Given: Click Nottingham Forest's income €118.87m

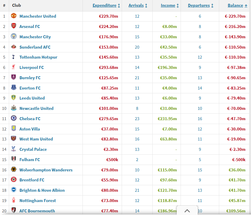Looking at the screenshot, I should click(167, 201).
